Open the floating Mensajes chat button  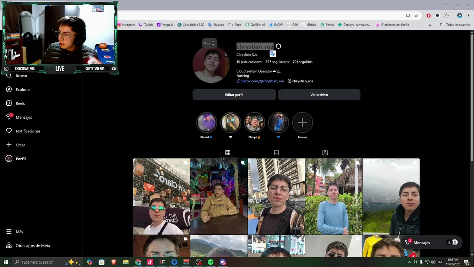click(431, 243)
